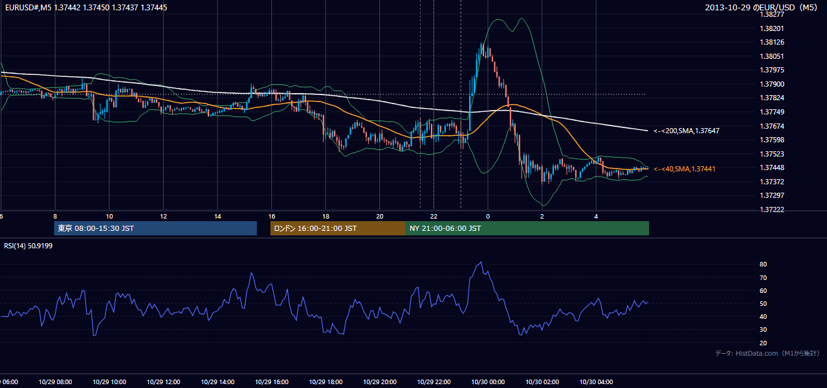Screen dimensions: 827x388
Task: Click the 10/29 16:00 time axis label
Action: [271, 382]
